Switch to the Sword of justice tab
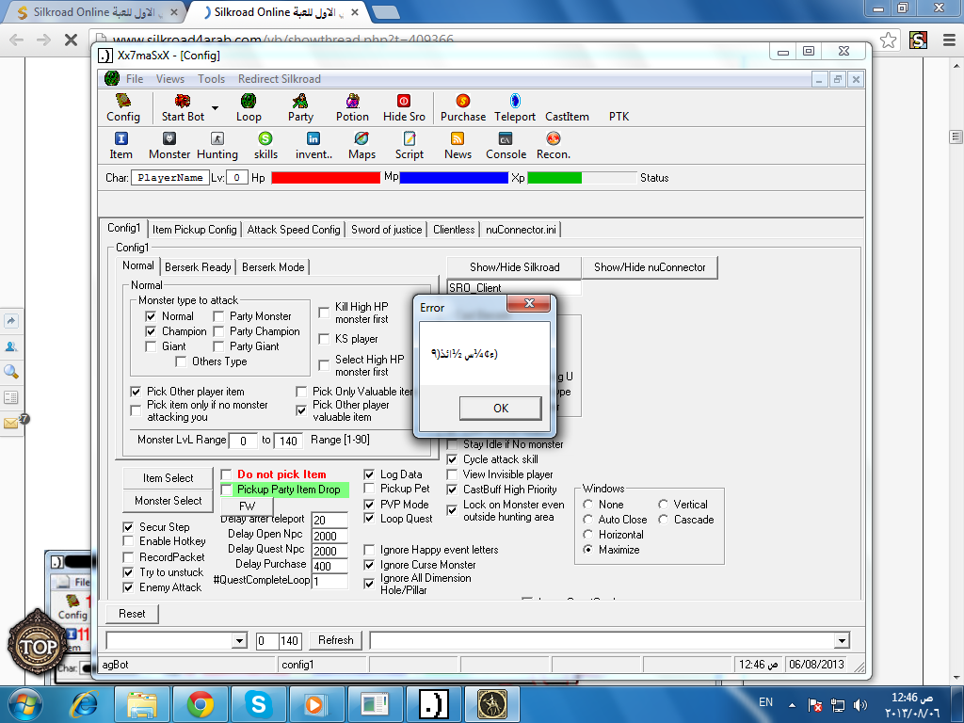The image size is (964, 723). (386, 230)
